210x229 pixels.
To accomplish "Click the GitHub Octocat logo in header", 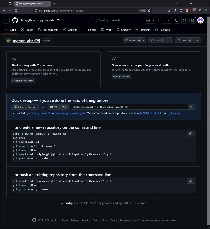I will 15,20.
